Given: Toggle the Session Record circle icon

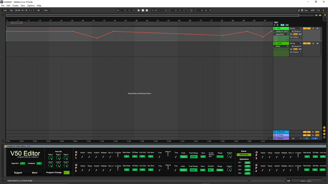Looking at the screenshot, I should tap(166, 10).
